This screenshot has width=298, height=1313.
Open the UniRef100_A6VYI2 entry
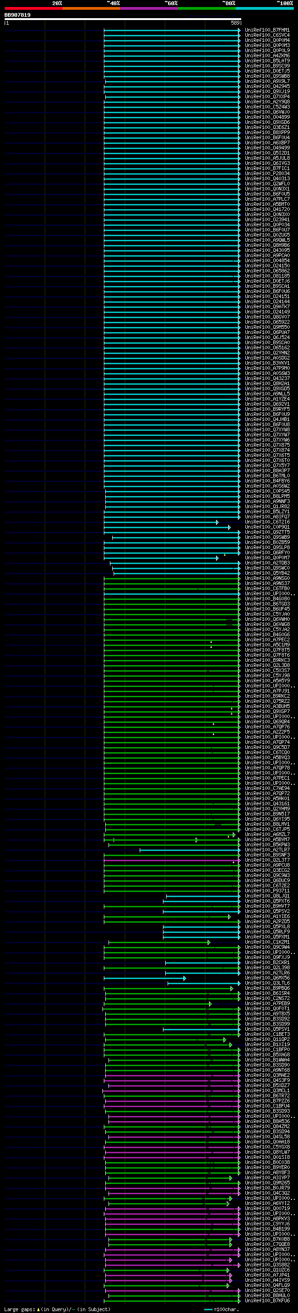[267, 1204]
